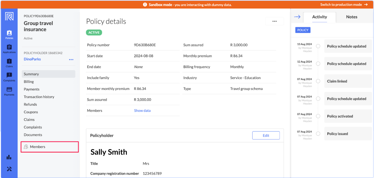The height and width of the screenshot is (178, 374).
Task: Collapse the Activity panel with the arrow icon
Action: (297, 17)
